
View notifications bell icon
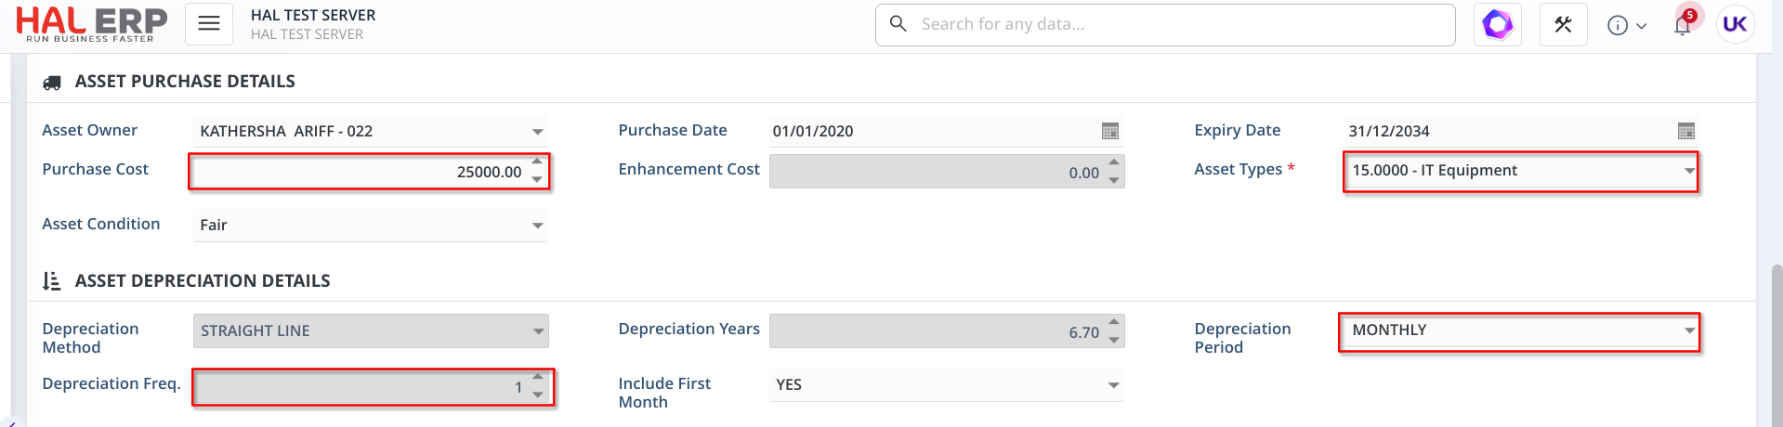tap(1682, 24)
